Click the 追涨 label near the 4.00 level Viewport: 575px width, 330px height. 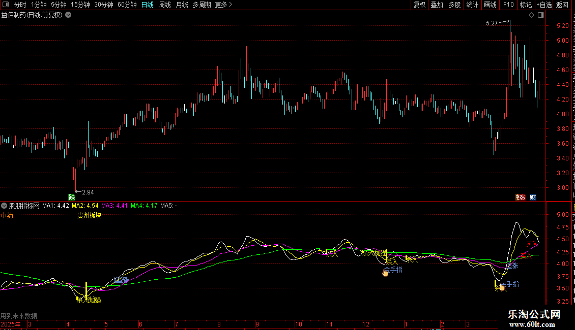(512, 266)
